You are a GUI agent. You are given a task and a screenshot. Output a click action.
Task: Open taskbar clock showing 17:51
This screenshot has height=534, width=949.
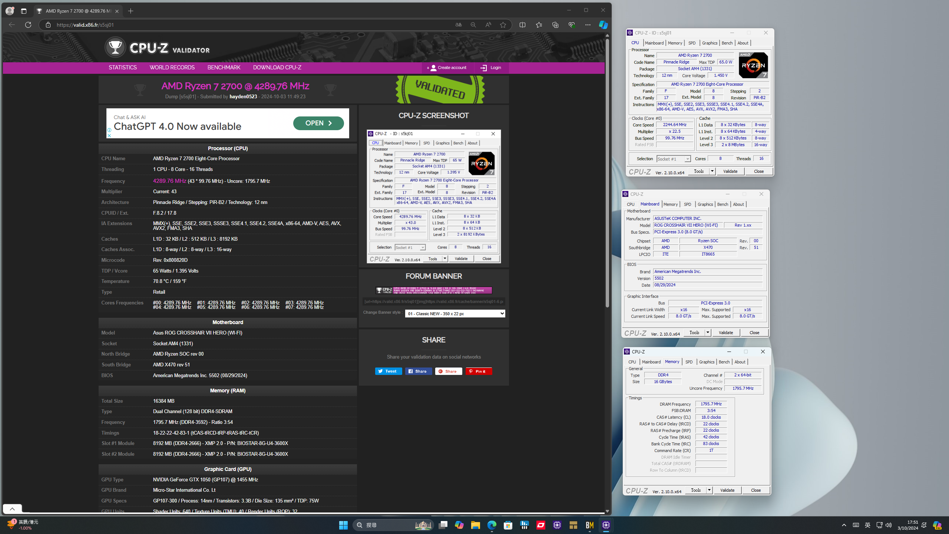tap(908, 525)
